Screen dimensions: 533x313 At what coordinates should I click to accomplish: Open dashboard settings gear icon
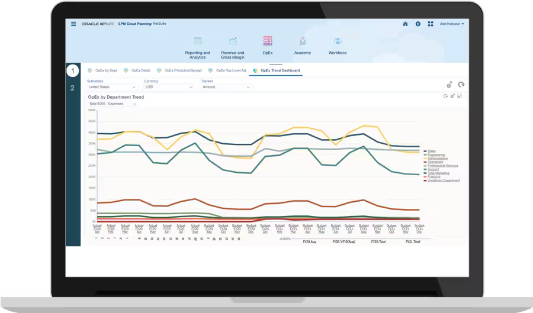pyautogui.click(x=449, y=85)
